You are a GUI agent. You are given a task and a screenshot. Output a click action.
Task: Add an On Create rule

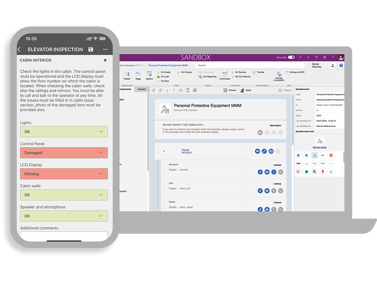[x=164, y=72]
